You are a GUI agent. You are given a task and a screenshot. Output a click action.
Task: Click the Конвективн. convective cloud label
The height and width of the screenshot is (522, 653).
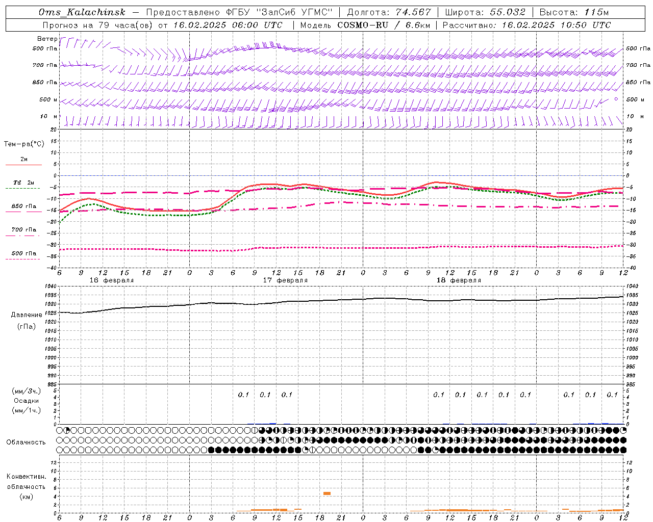[26, 477]
